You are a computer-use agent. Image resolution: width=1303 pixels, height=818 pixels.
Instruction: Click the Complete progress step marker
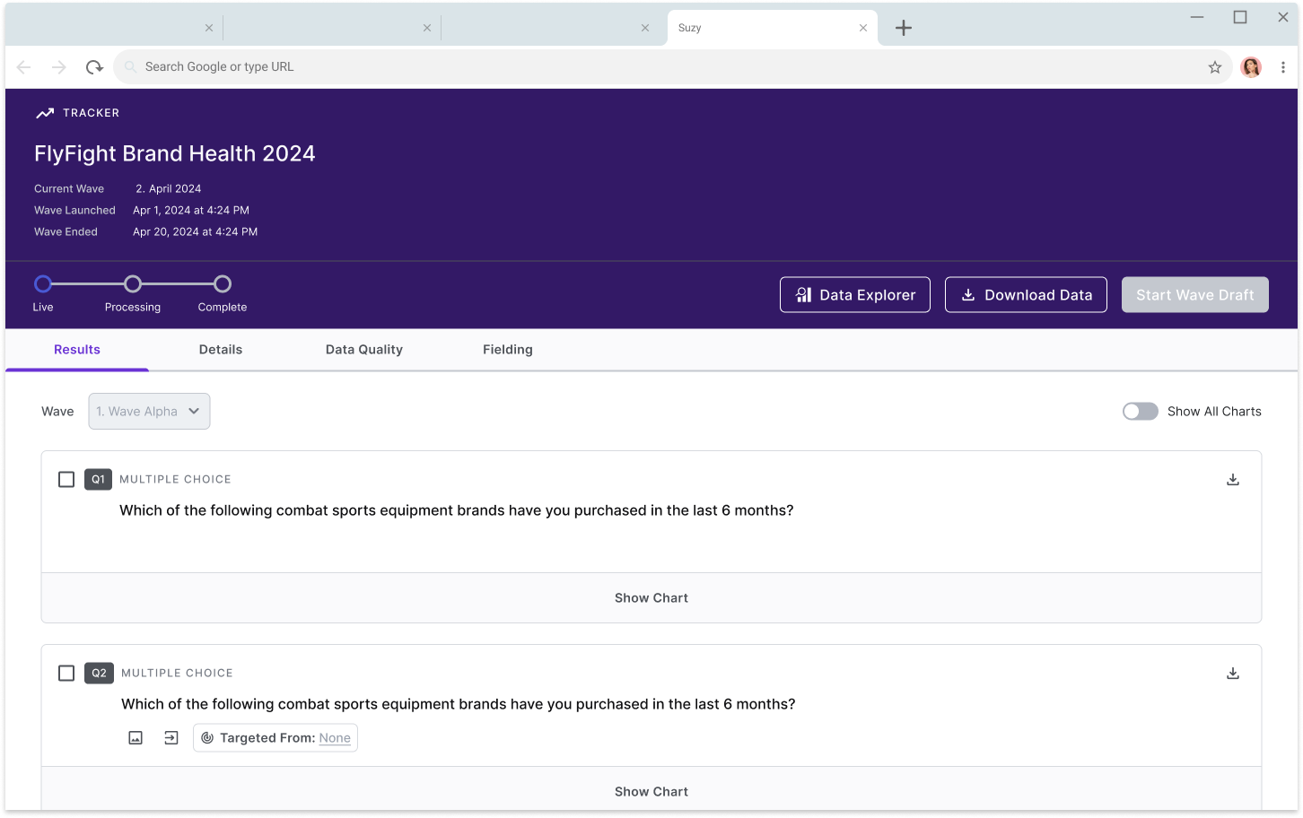pos(223,284)
